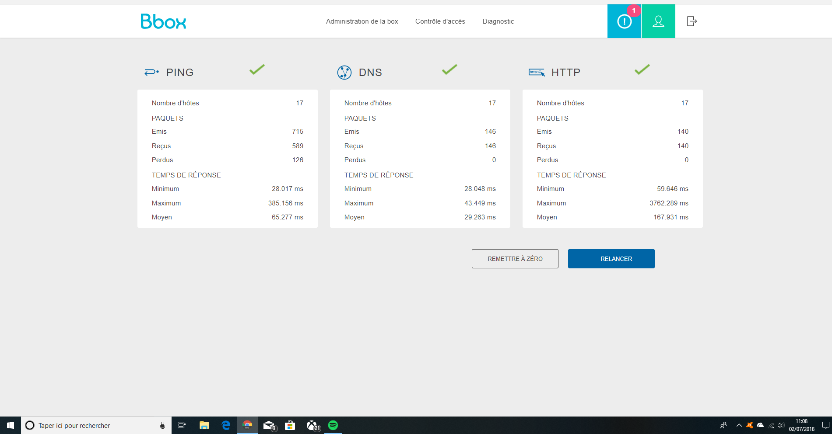Click the PING arrow icon
This screenshot has width=832, height=434.
(x=151, y=72)
